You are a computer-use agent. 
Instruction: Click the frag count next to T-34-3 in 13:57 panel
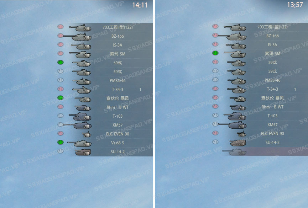pos(295,89)
